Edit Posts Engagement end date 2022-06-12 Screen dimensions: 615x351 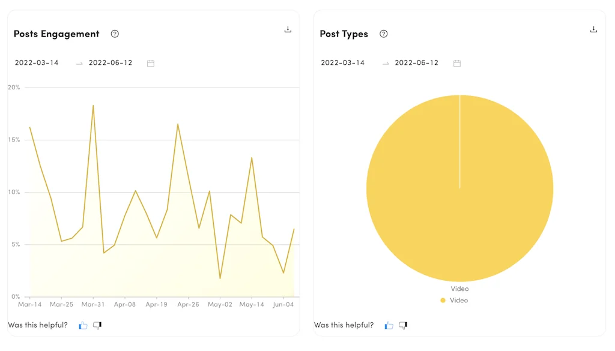tap(111, 62)
